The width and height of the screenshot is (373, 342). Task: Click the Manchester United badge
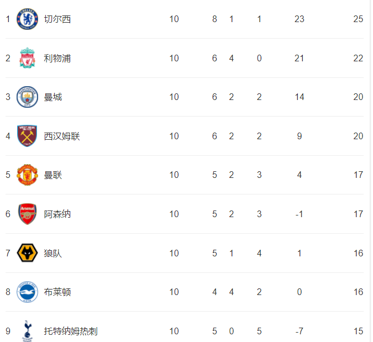click(27, 175)
